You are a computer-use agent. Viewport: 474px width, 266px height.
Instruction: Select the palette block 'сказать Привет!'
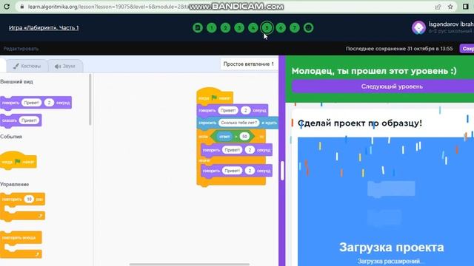21,120
